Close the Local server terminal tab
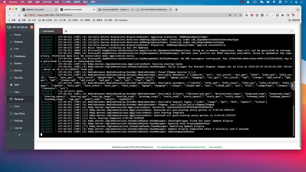The image size is (306, 172). 60,31
